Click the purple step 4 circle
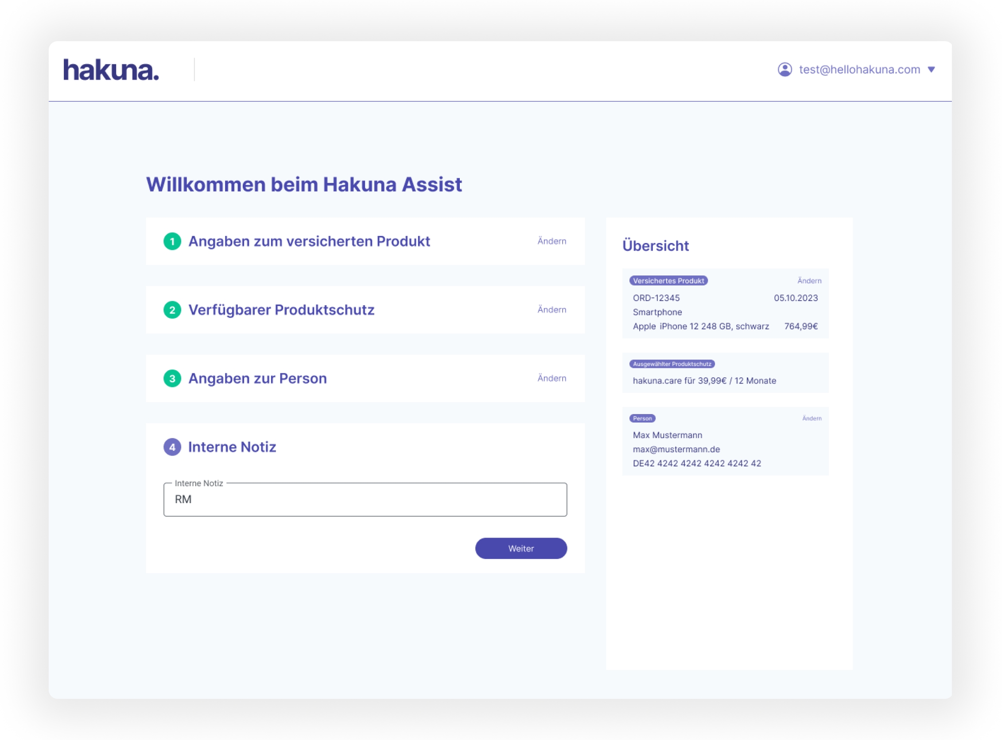The height and width of the screenshot is (740, 1002). 172,447
